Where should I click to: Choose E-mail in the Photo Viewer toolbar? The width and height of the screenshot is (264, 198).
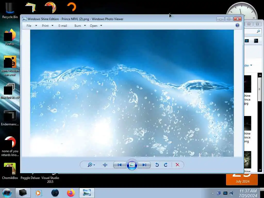63,26
